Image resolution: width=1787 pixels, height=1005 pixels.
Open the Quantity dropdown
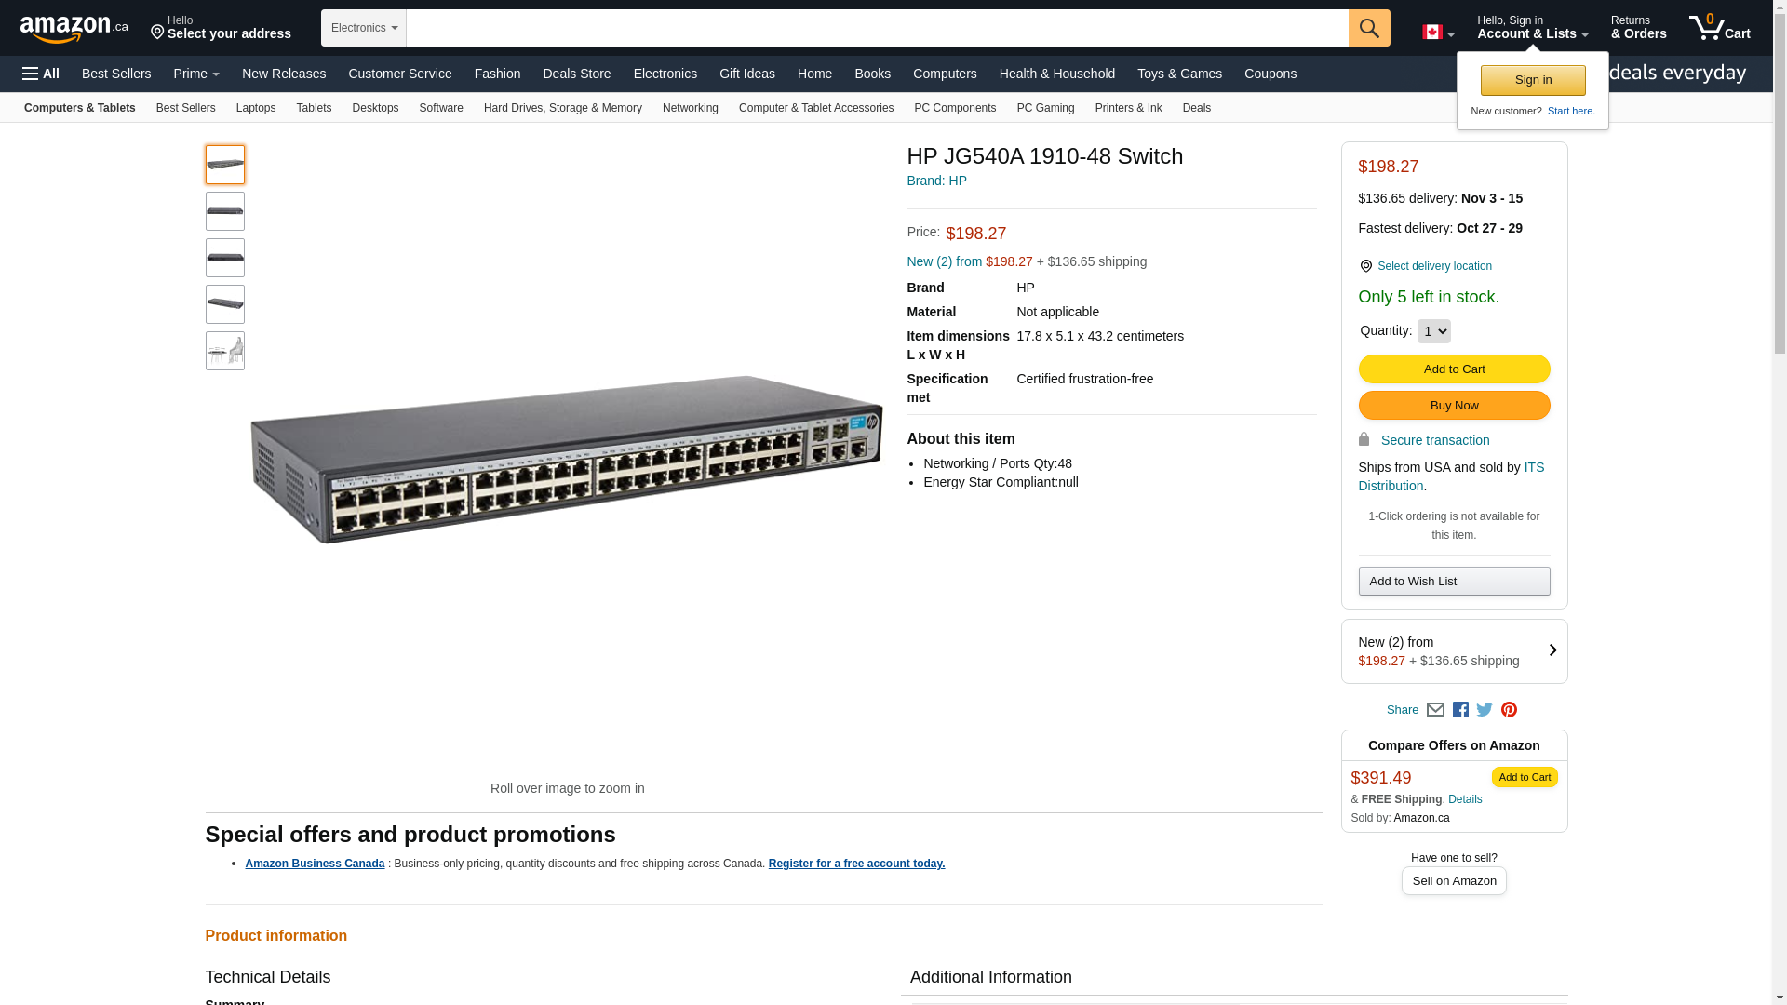[x=1433, y=331]
